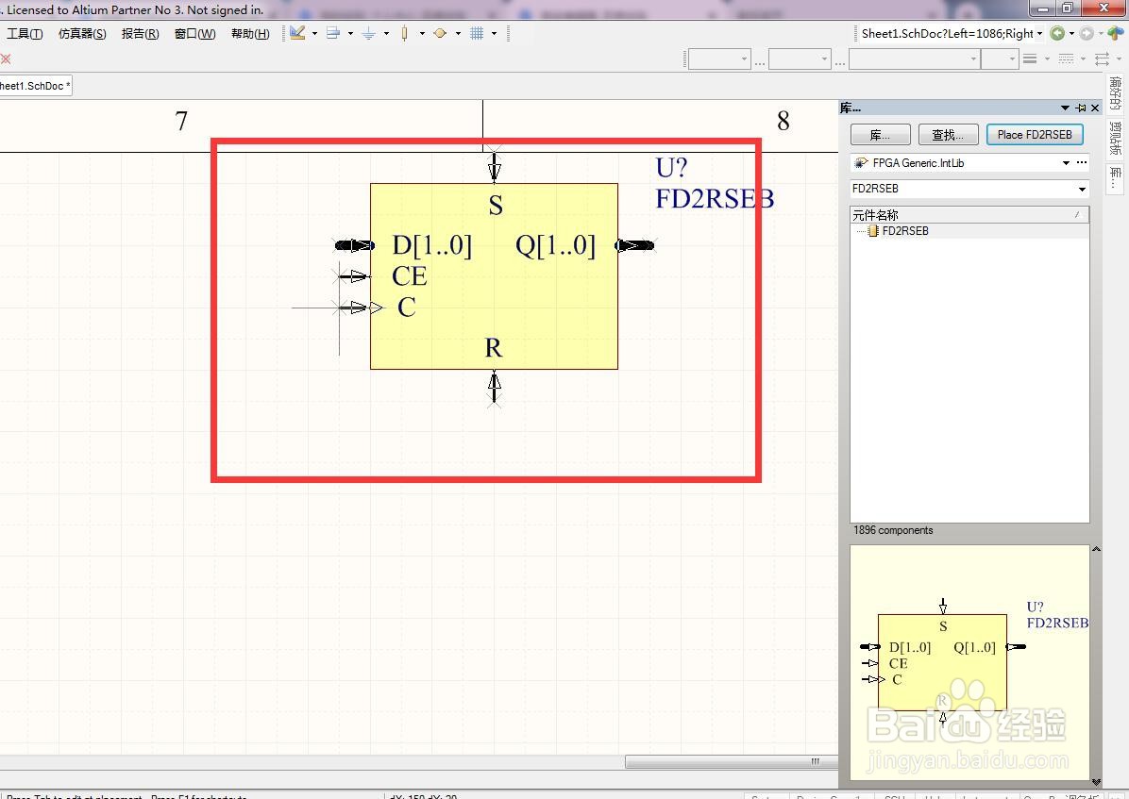Click the D[1..0] pin label
The width and height of the screenshot is (1129, 799).
tap(432, 245)
